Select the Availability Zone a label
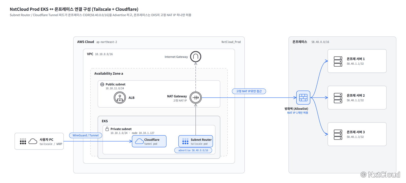The image size is (406, 183). [x=109, y=73]
